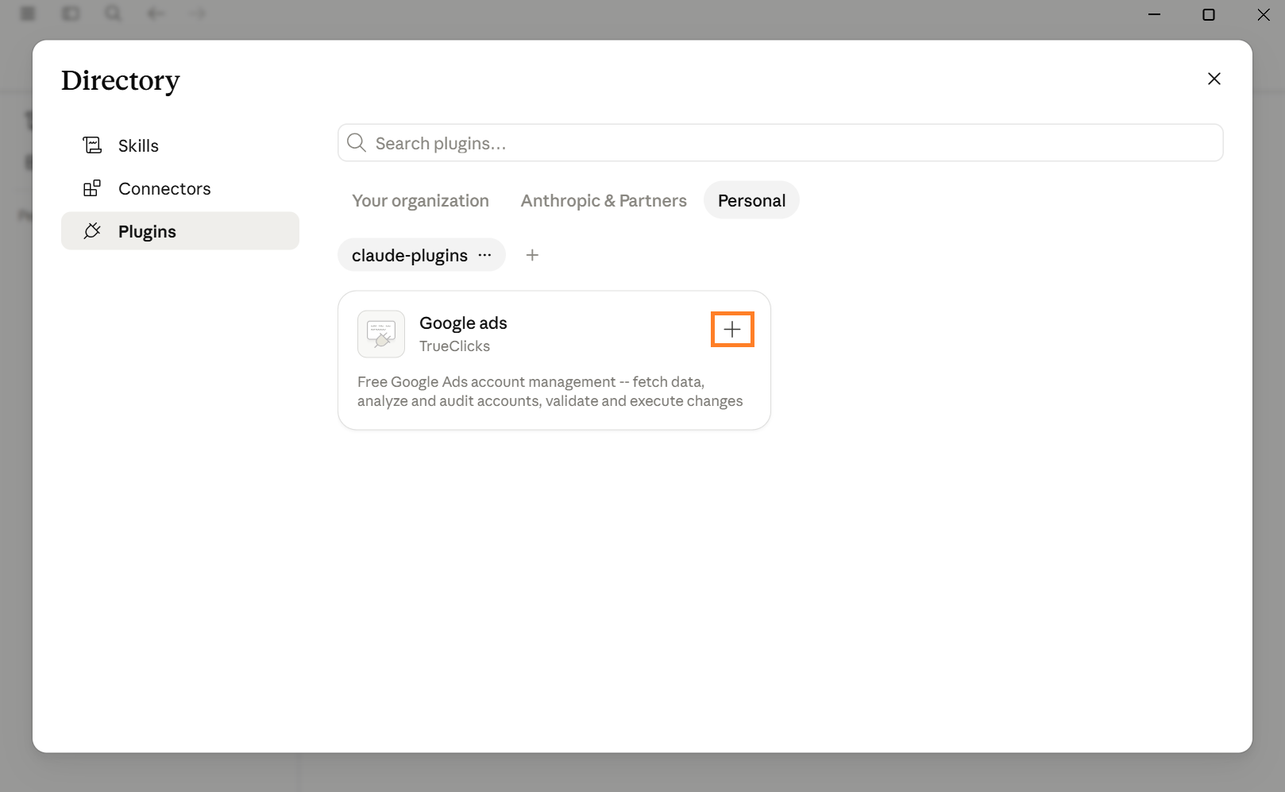Open the Google ads plugin title

463,323
